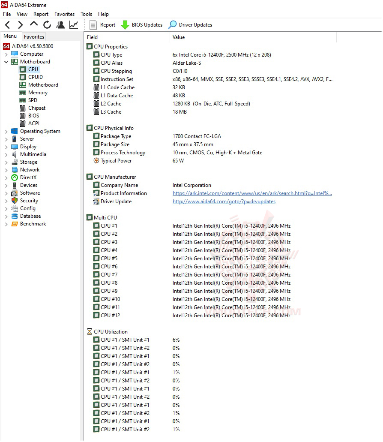Screen dimensions: 383x442
Task: Expand the Server node
Action: coord(6,139)
